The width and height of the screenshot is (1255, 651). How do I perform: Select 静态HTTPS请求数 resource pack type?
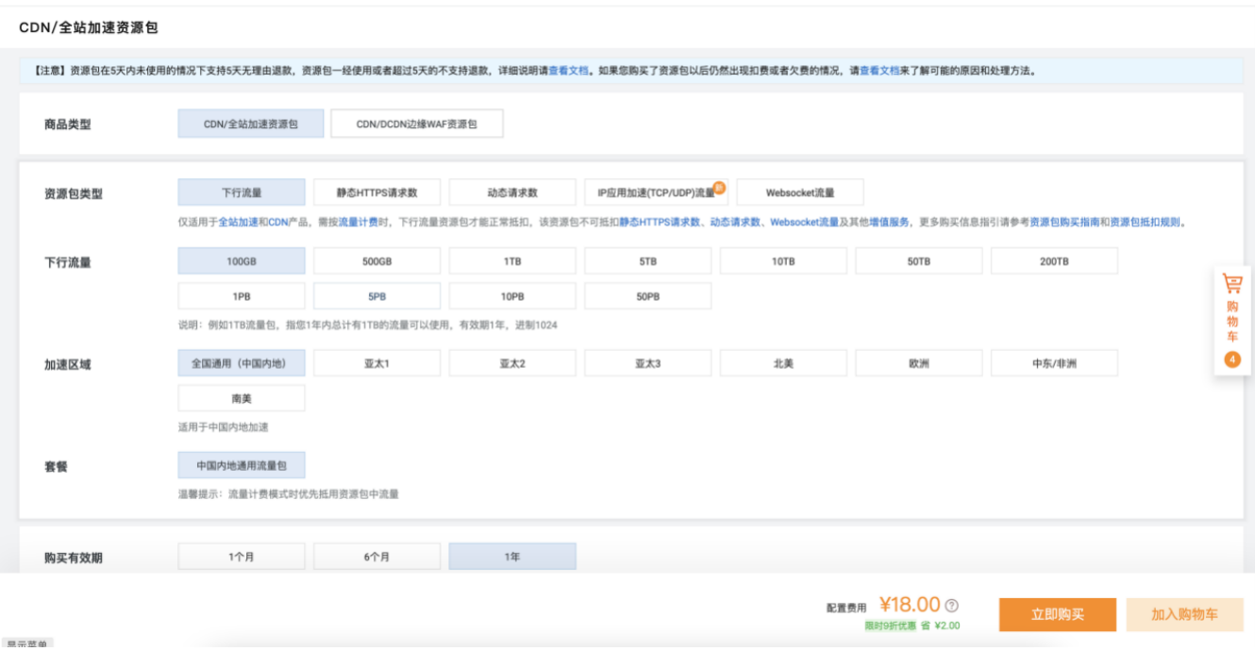(x=377, y=192)
